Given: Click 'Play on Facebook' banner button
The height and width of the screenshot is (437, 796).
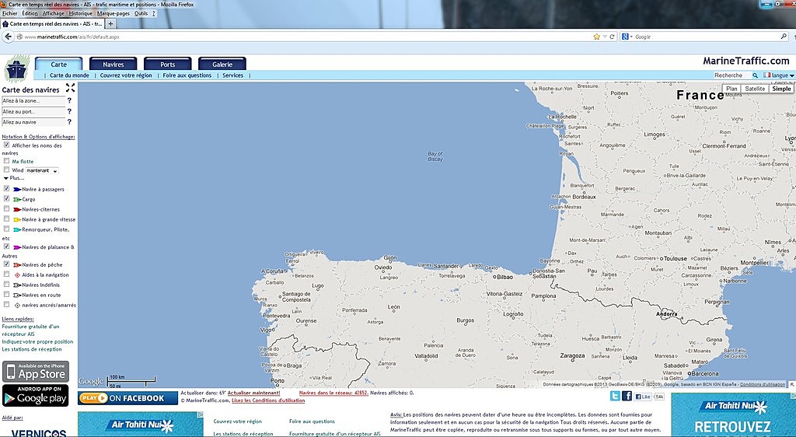Looking at the screenshot, I should tap(128, 398).
